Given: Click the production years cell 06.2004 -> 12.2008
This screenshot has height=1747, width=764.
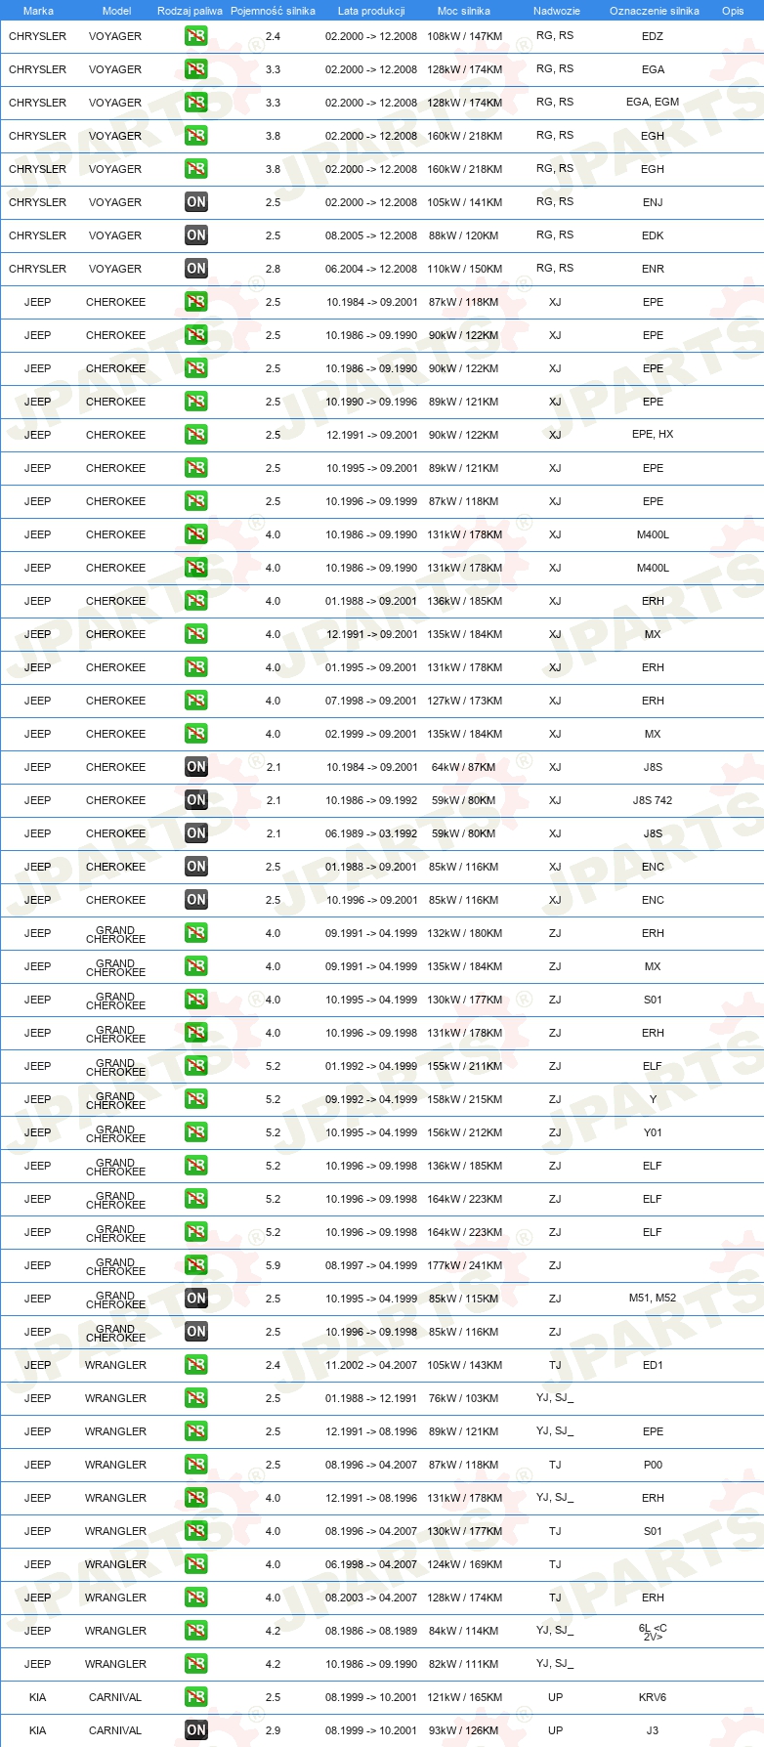Looking at the screenshot, I should [x=371, y=269].
